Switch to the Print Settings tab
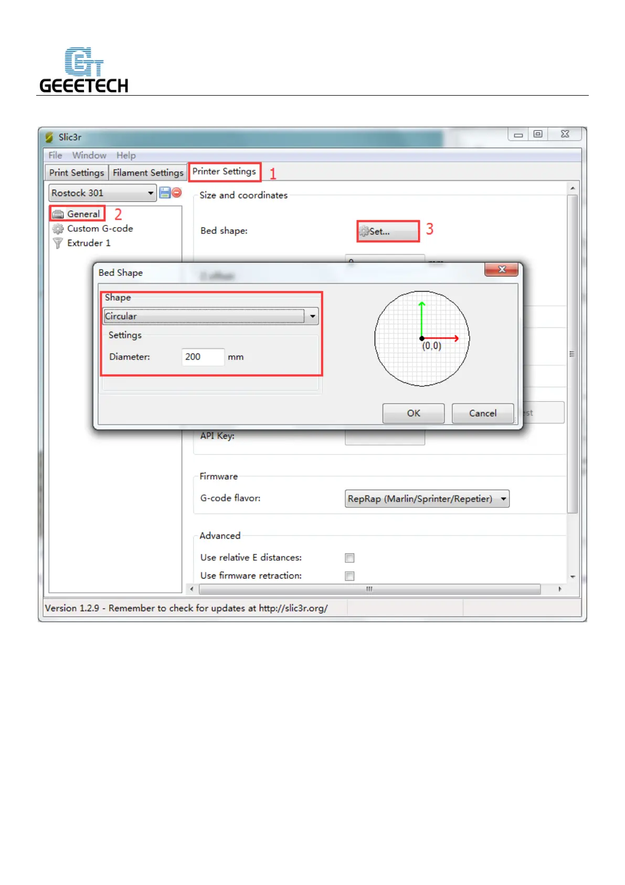Screen dimensions: 625x885 pos(77,173)
